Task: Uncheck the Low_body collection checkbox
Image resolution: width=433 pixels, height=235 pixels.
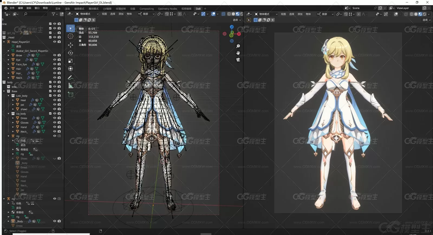Action: tap(50, 95)
